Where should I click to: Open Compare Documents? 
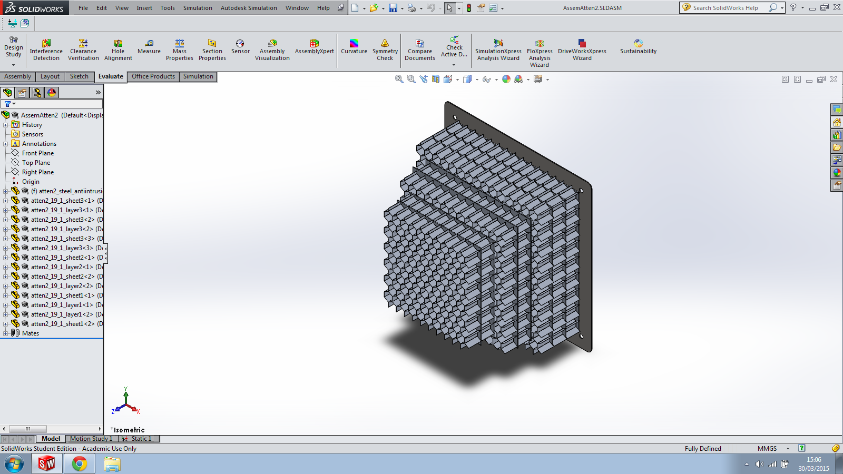coord(420,50)
